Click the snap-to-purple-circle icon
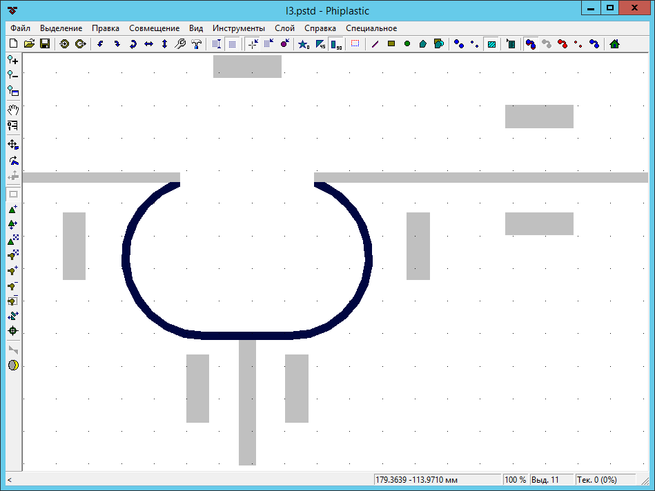The width and height of the screenshot is (655, 491). tap(284, 44)
